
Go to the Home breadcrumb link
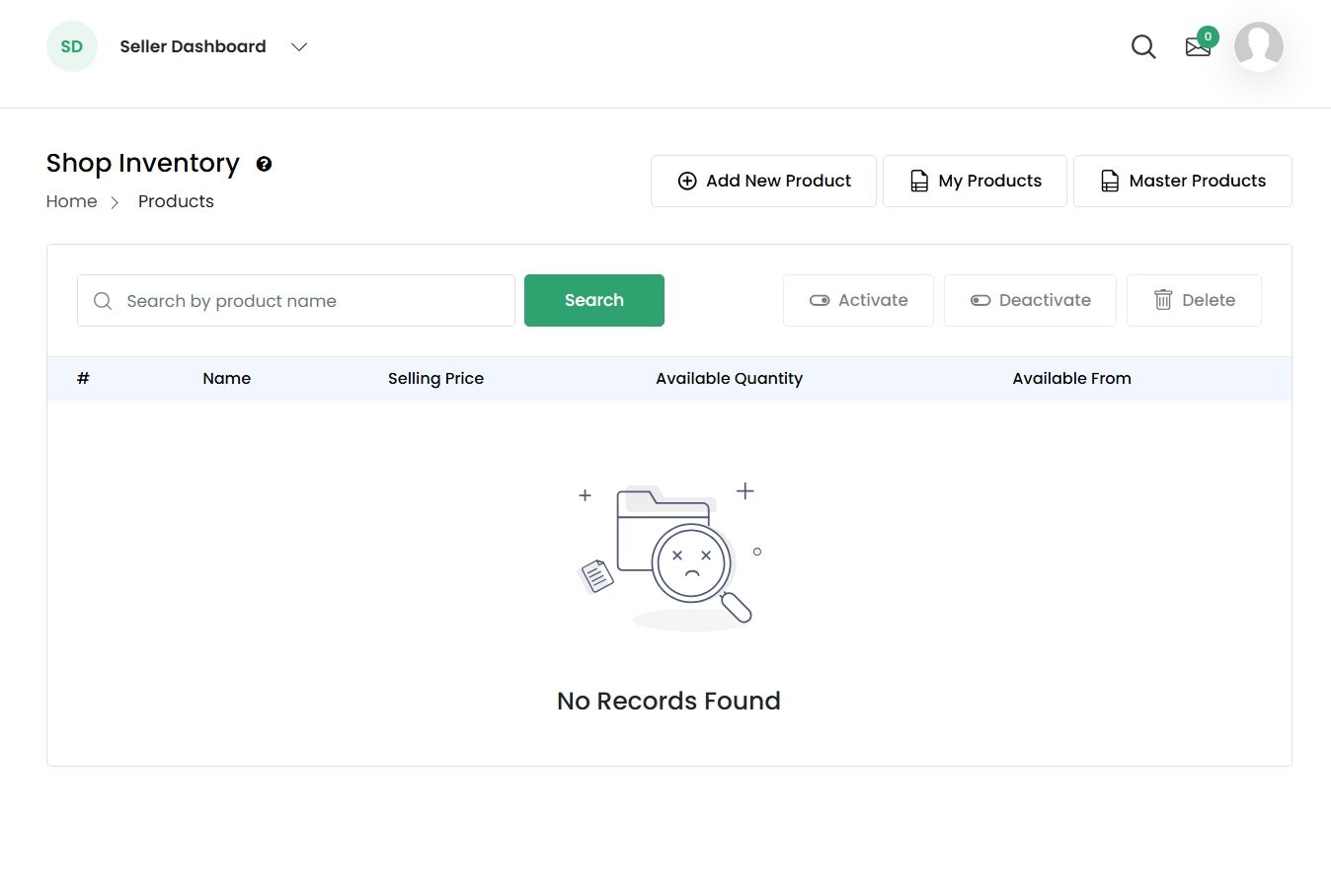coord(72,201)
